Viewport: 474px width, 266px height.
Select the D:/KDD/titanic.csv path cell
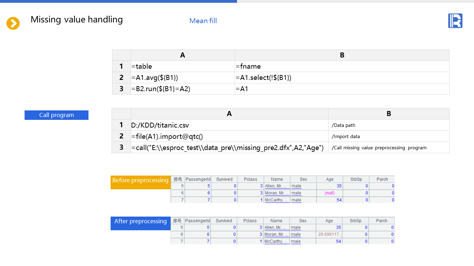[x=229, y=125]
